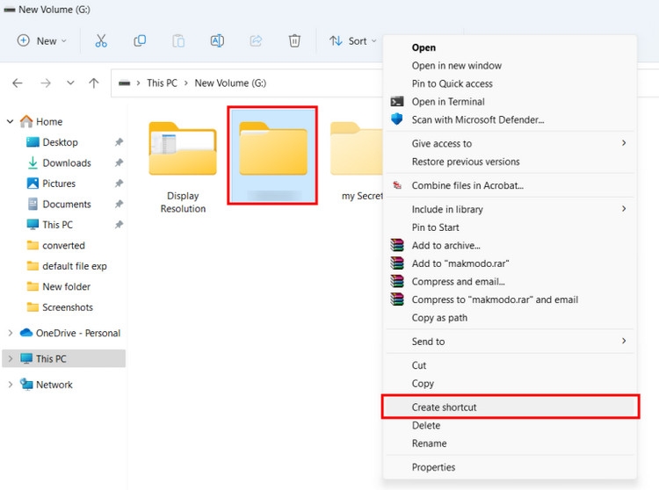Image resolution: width=659 pixels, height=490 pixels.
Task: Click the Share icon in toolbar
Action: pyautogui.click(x=256, y=40)
